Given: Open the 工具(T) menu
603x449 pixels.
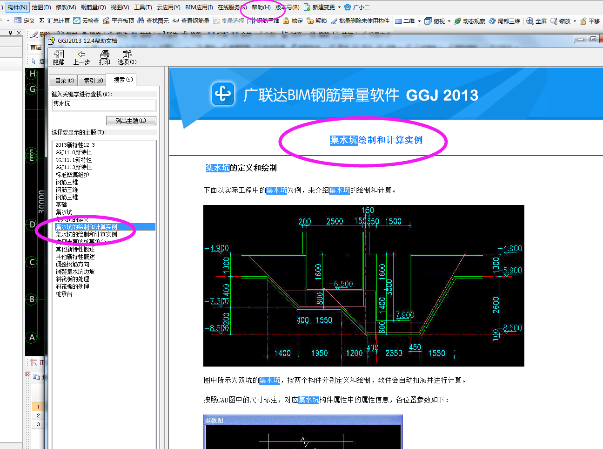Looking at the screenshot, I should [143, 7].
